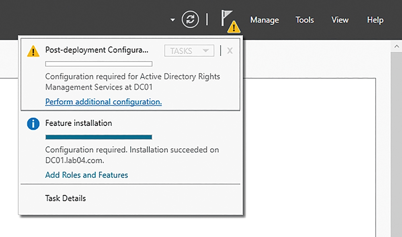Select the Post-deployment Configuration title text
402x237 pixels.
click(96, 50)
